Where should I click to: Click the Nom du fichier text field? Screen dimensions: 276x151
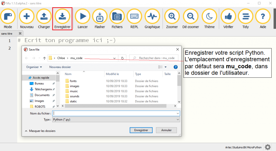point(113,113)
